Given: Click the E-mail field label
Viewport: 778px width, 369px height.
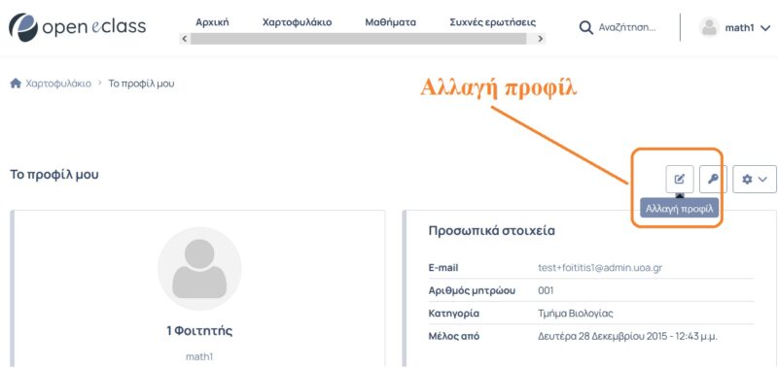Looking at the screenshot, I should pyautogui.click(x=443, y=268).
